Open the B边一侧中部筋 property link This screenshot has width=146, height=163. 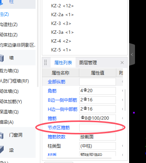pyautogui.click(x=62, y=100)
